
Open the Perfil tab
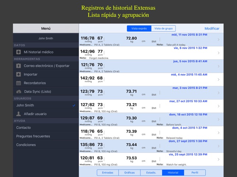195,173
